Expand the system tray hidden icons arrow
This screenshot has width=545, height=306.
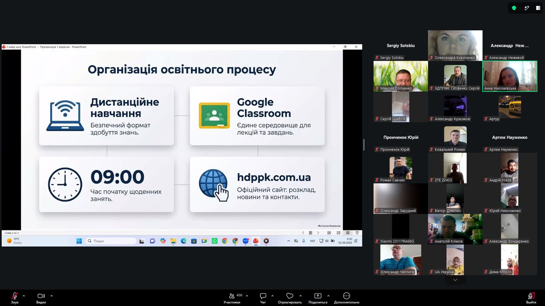(x=288, y=241)
